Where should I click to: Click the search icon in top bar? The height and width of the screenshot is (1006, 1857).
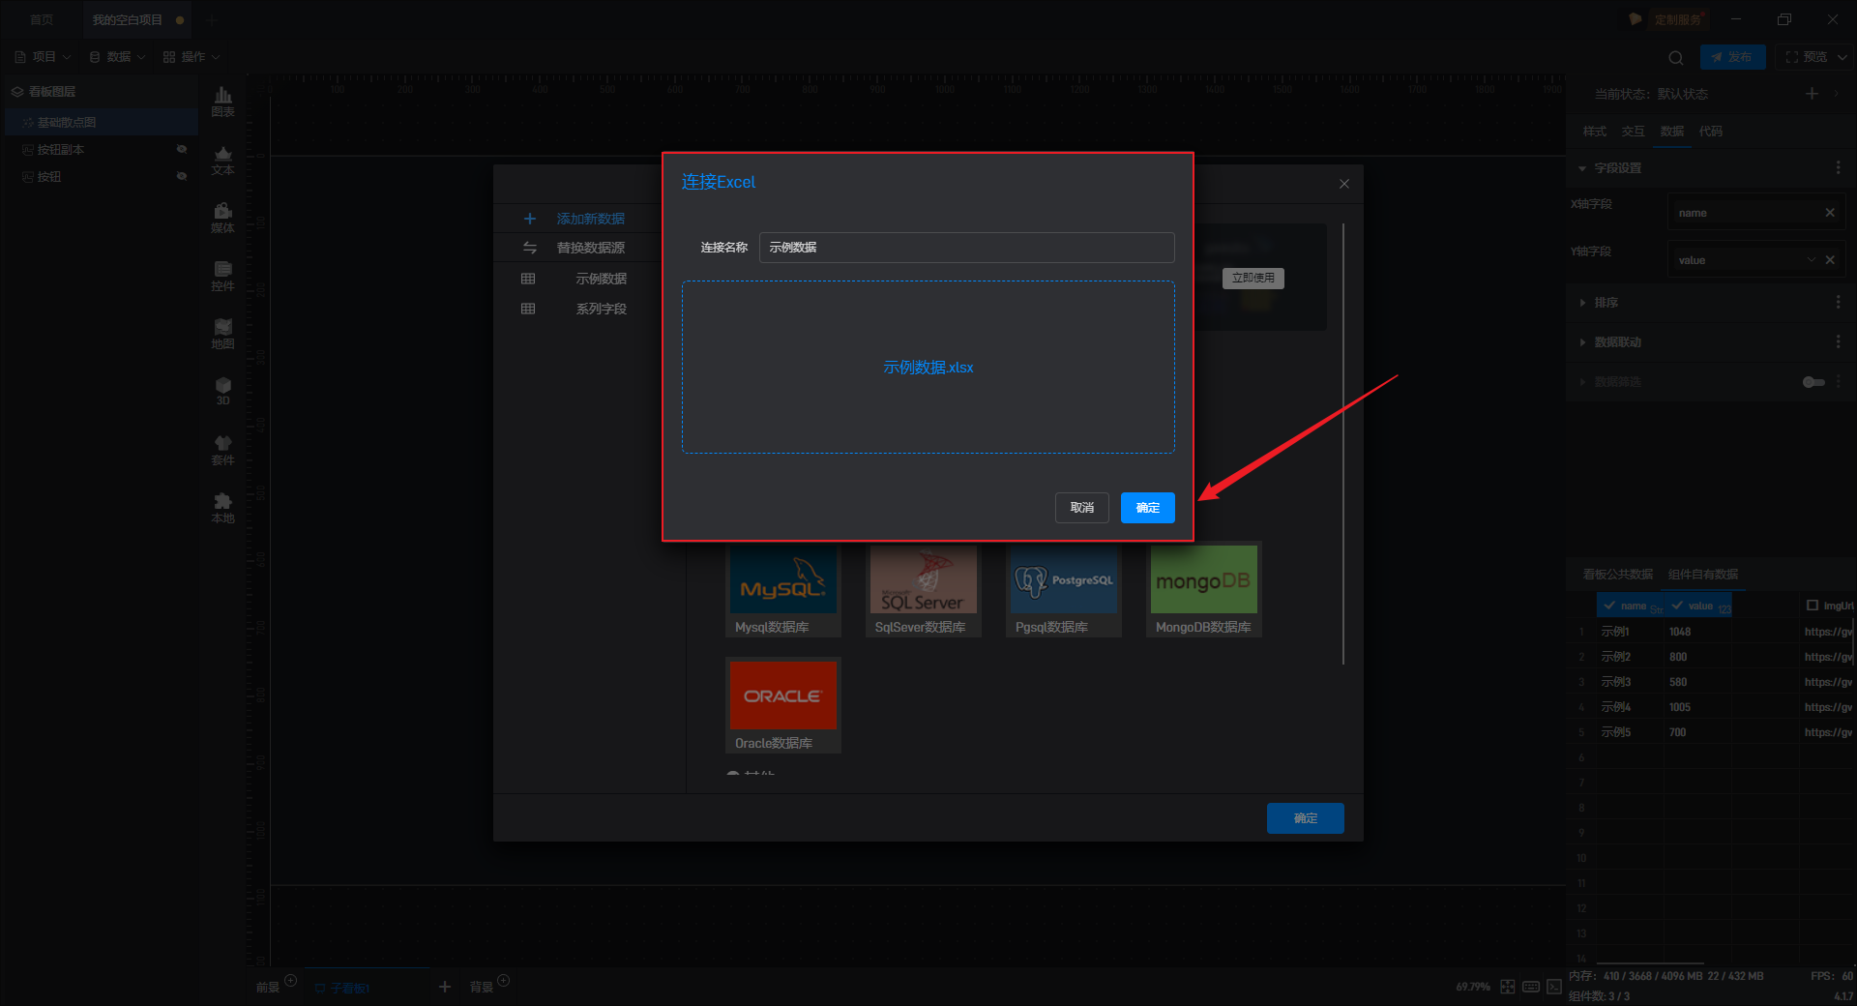click(x=1676, y=57)
